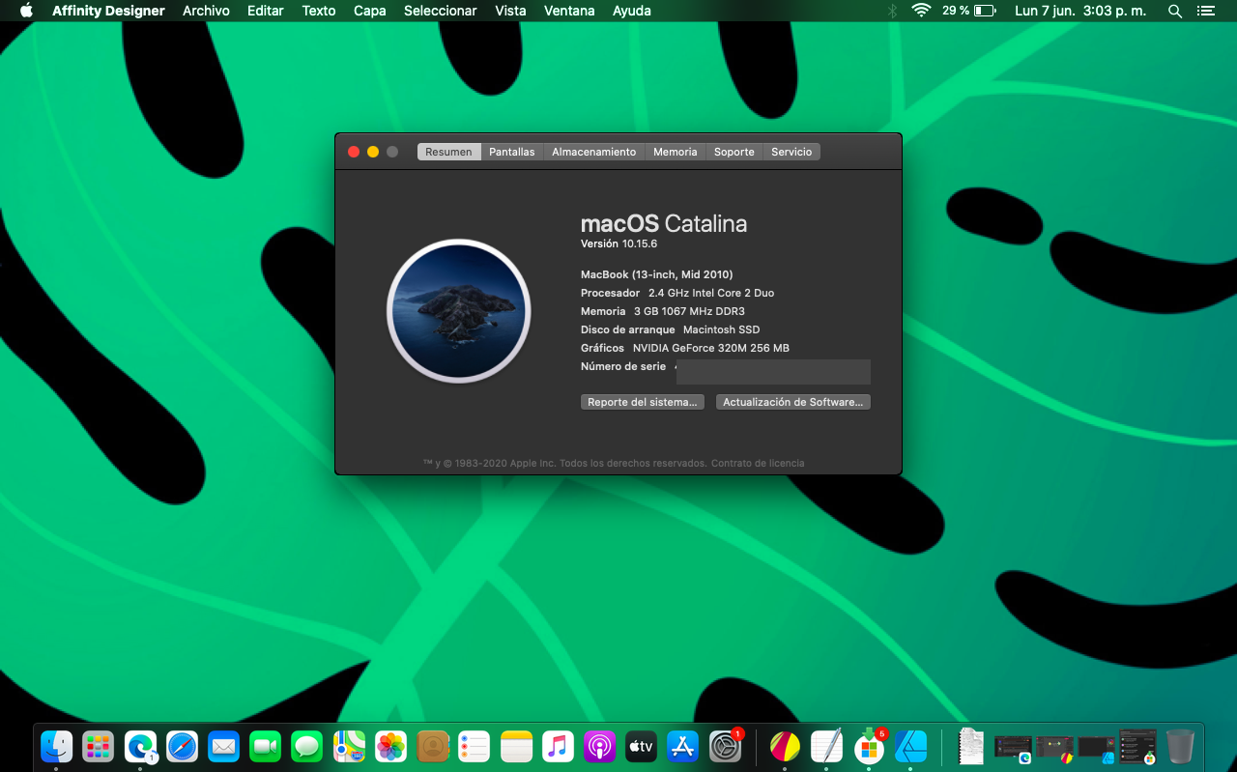Select the Resumen tab
The height and width of the screenshot is (772, 1237).
point(449,152)
